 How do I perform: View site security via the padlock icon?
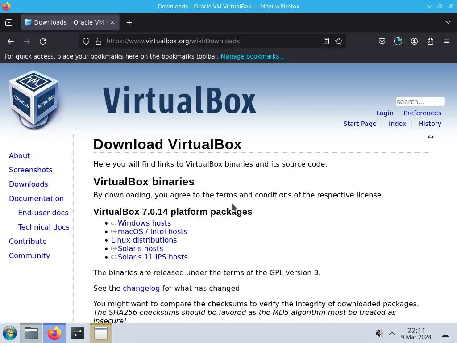(99, 41)
